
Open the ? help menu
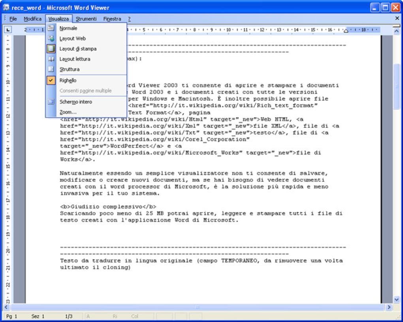(129, 19)
